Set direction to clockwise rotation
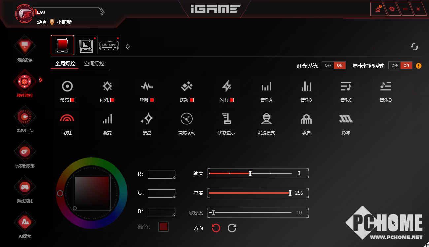Viewport: 429px width, 247px height. (x=232, y=228)
